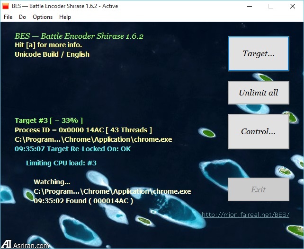
Task: Click the 'Hit [a] for more info.' line
Action: (x=48, y=45)
